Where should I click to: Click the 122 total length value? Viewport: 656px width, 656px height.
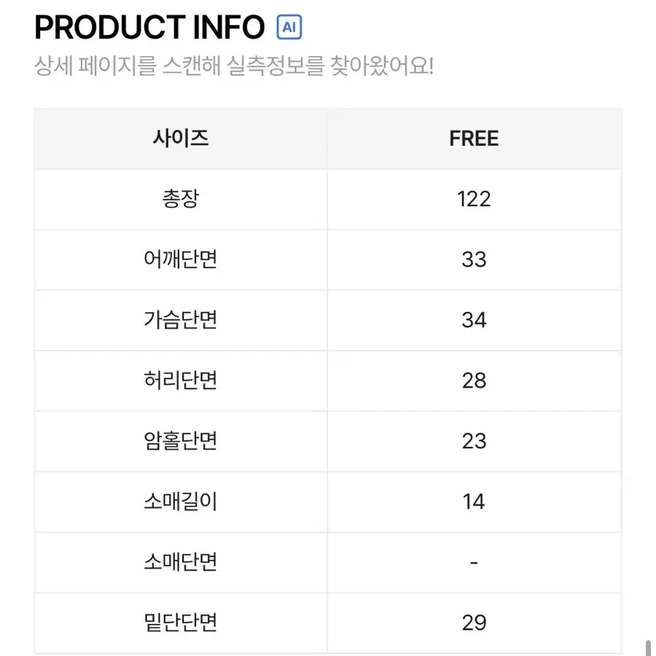pyautogui.click(x=474, y=199)
